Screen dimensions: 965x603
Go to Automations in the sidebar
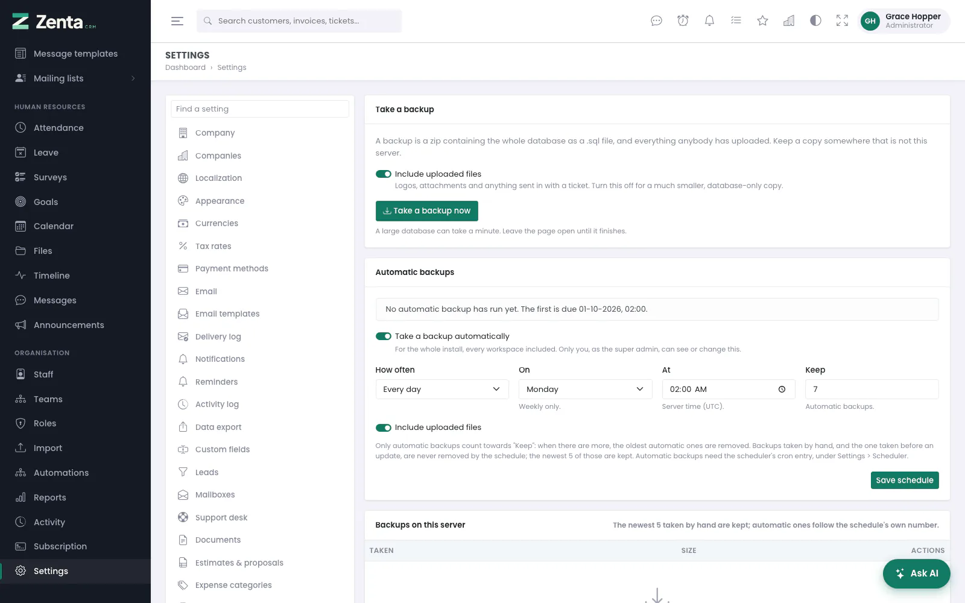[75, 473]
